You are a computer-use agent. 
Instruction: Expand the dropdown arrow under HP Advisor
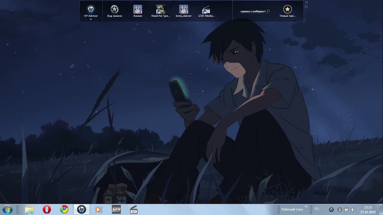point(91,19)
